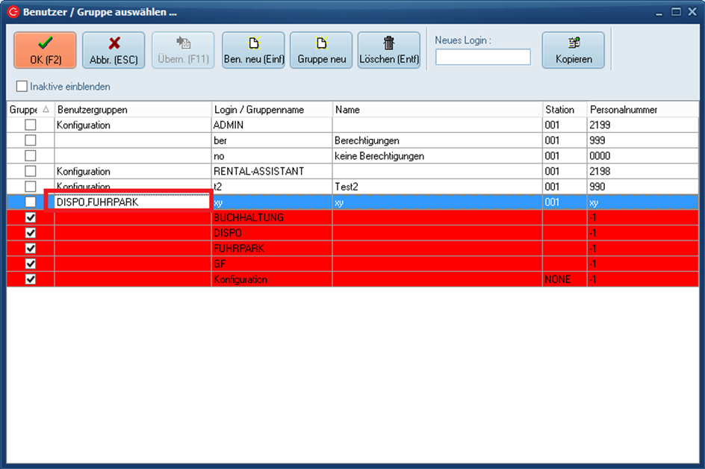
Task: Sort by the Gruppe column header arrow
Action: click(x=46, y=110)
